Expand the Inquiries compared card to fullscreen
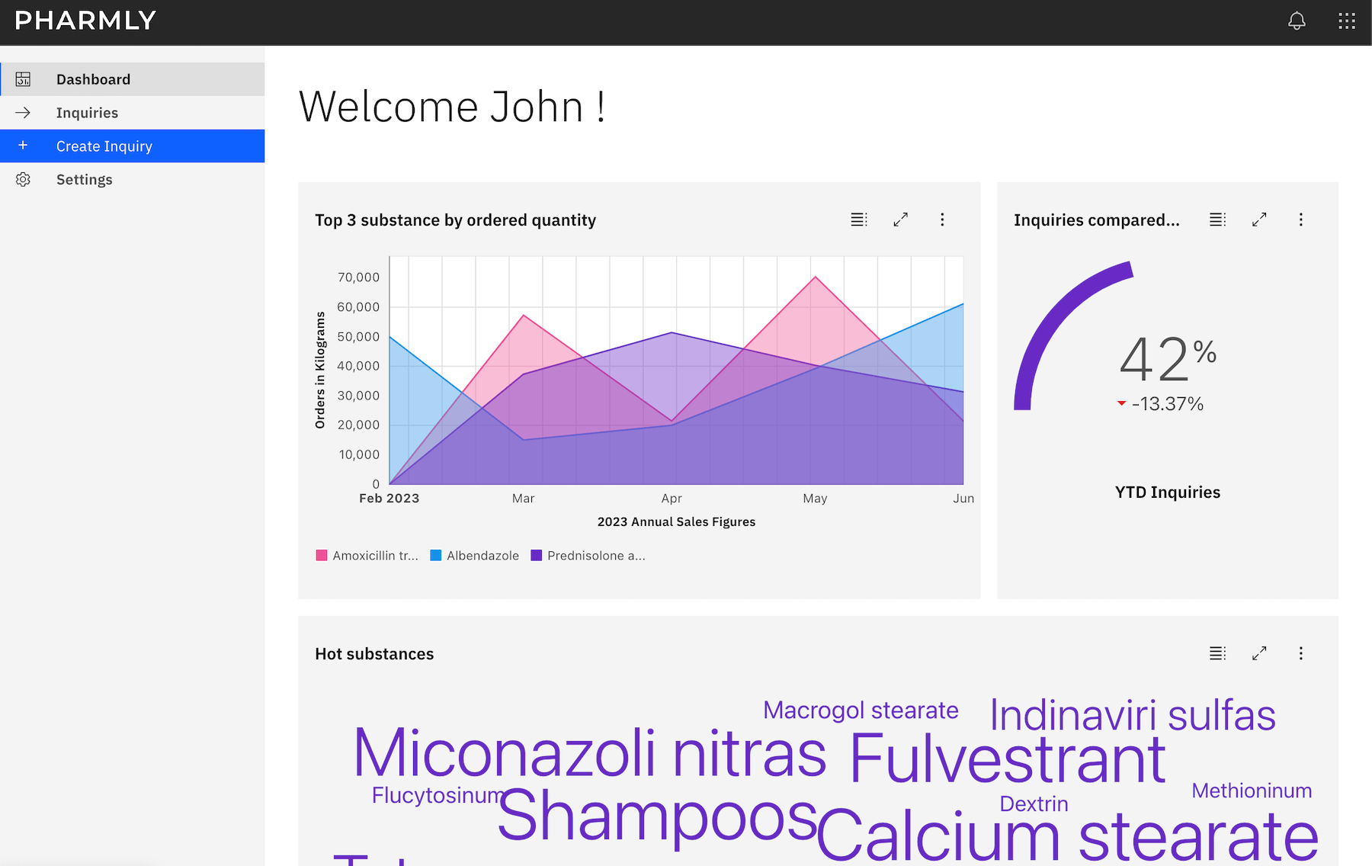The height and width of the screenshot is (866, 1372). [x=1259, y=220]
